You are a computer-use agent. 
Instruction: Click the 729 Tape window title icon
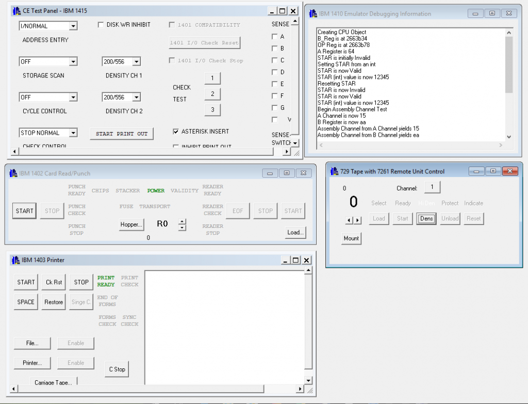(334, 171)
